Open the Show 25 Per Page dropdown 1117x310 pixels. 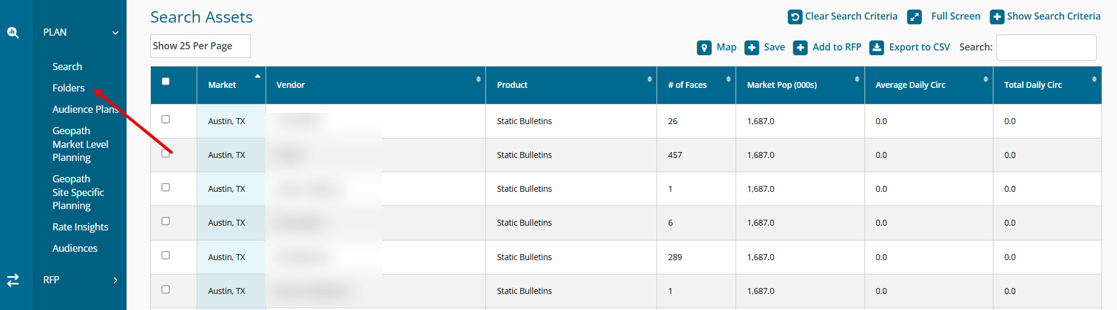point(200,46)
